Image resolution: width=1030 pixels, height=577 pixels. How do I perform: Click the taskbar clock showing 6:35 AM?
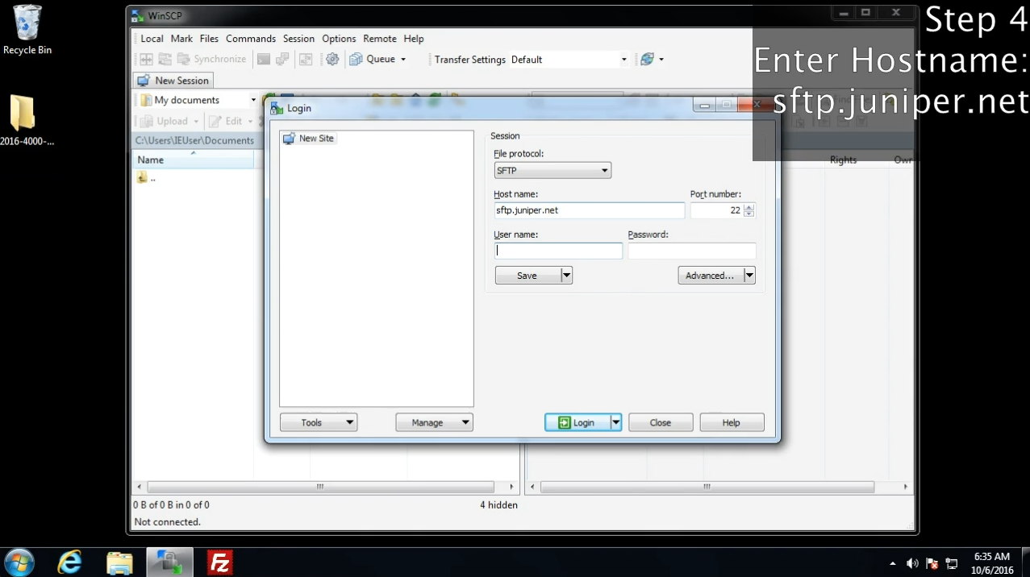992,563
